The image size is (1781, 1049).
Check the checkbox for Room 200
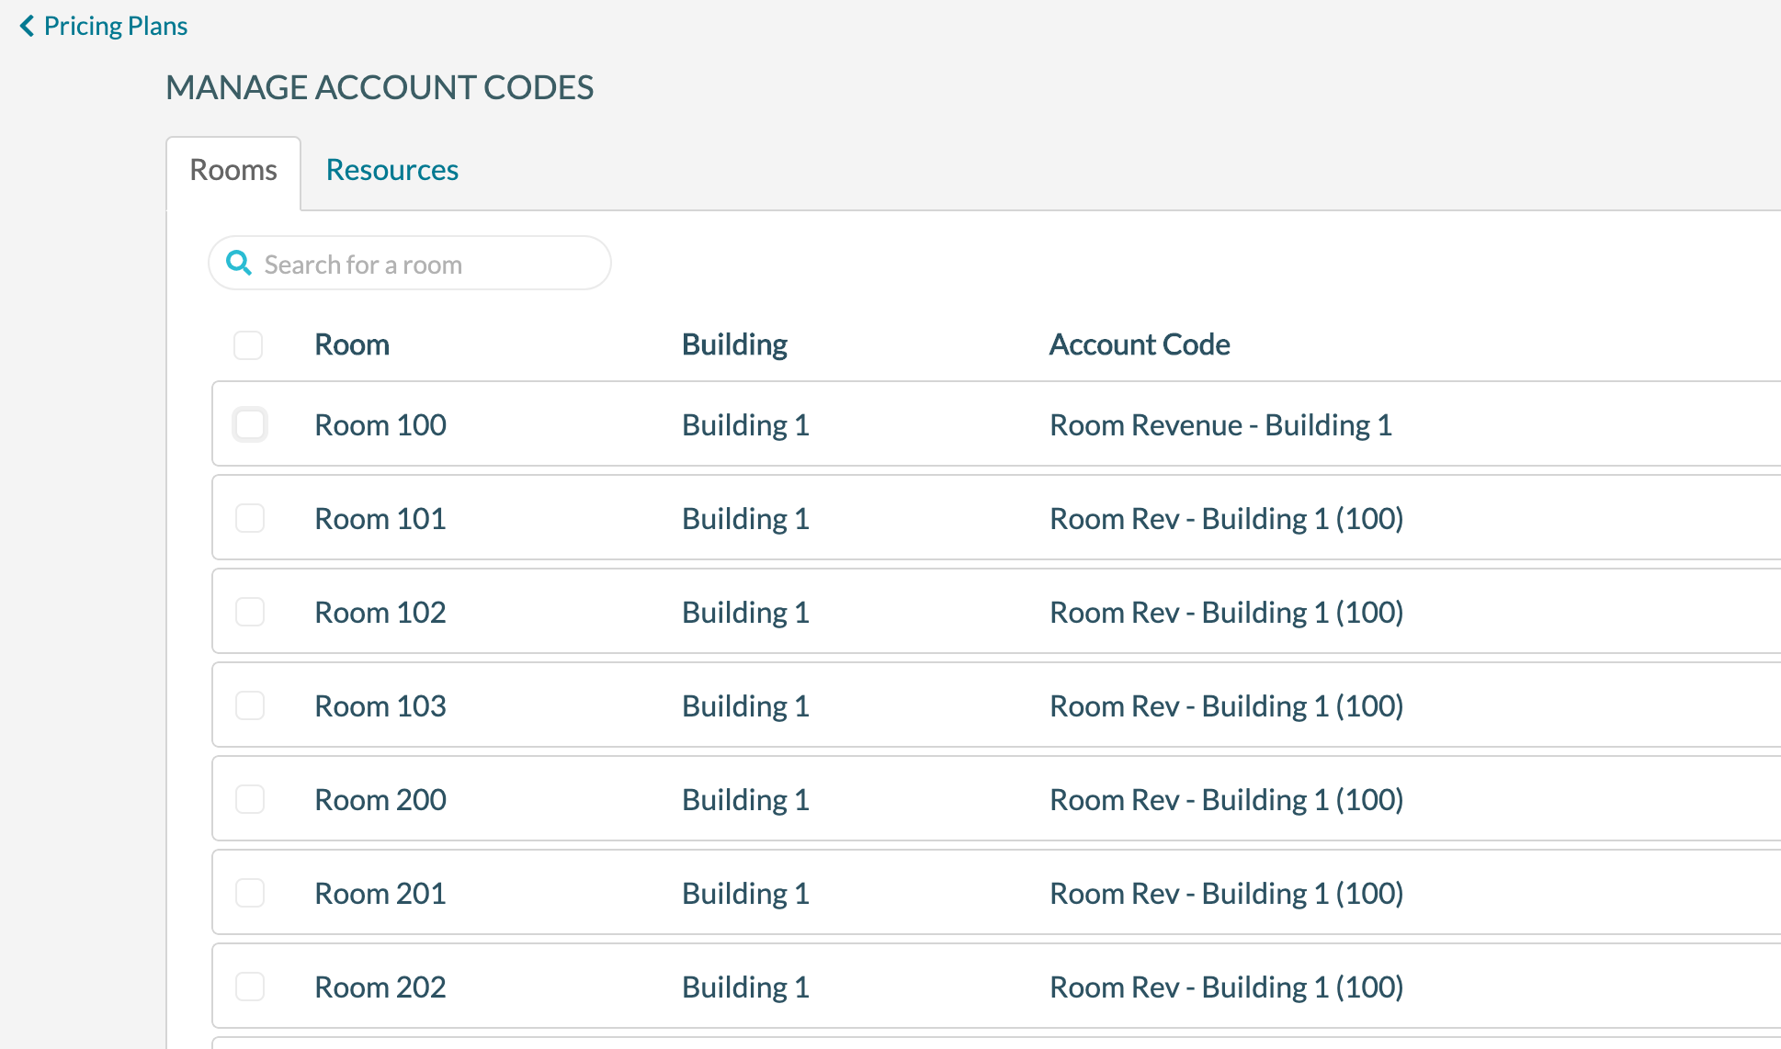(249, 799)
